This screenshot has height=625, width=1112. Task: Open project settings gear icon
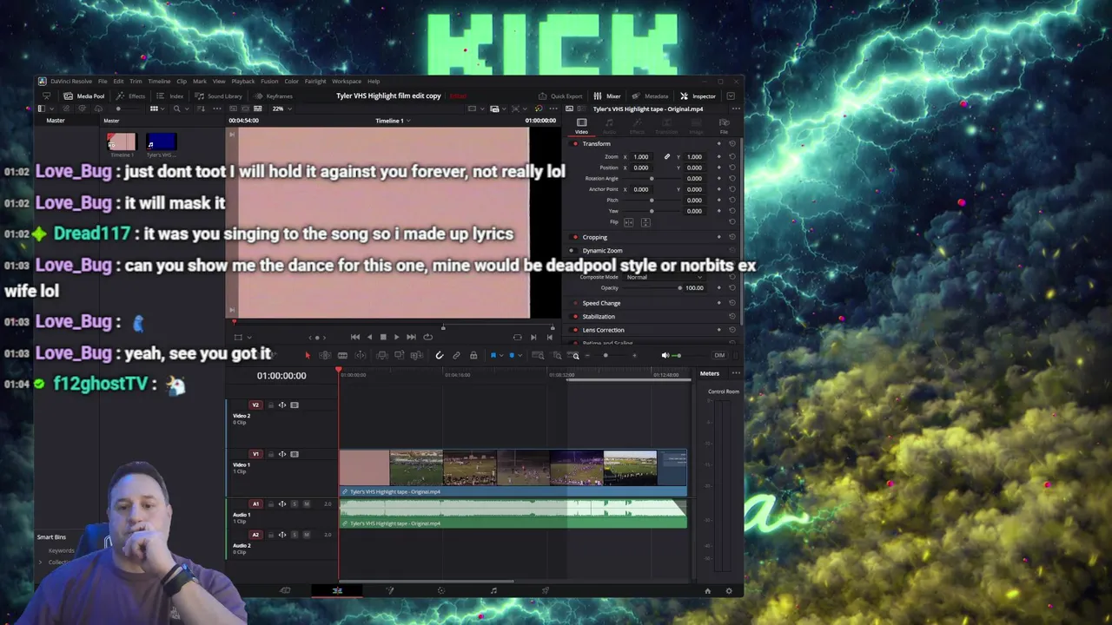pyautogui.click(x=729, y=591)
